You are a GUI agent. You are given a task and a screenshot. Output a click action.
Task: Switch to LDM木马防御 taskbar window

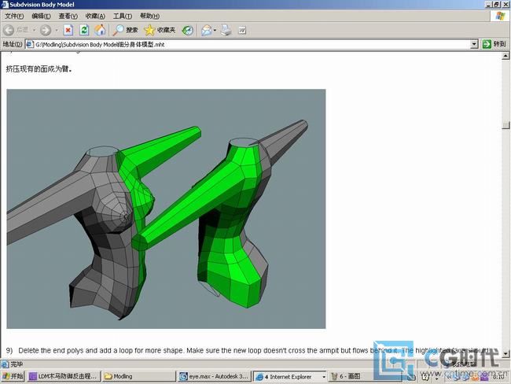(64, 376)
